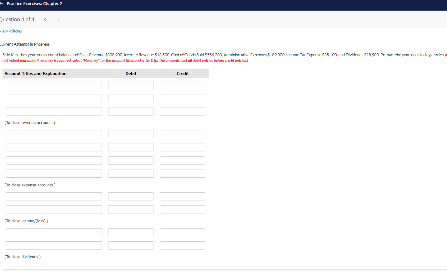Click fourth credit field above expense note
The height and width of the screenshot is (271, 447).
[x=183, y=174]
